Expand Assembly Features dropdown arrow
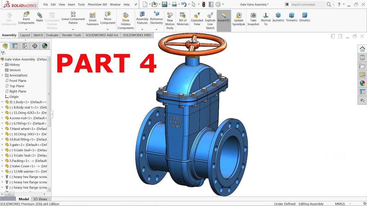Screen dimensions: 367x206 (142, 29)
